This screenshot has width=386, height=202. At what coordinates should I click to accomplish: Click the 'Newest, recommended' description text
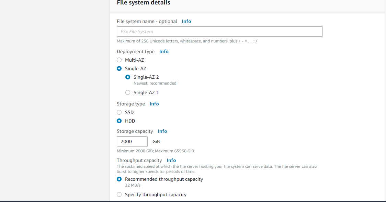coord(155,83)
